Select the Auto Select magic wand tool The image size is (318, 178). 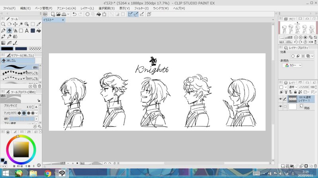pyautogui.click(x=21, y=24)
